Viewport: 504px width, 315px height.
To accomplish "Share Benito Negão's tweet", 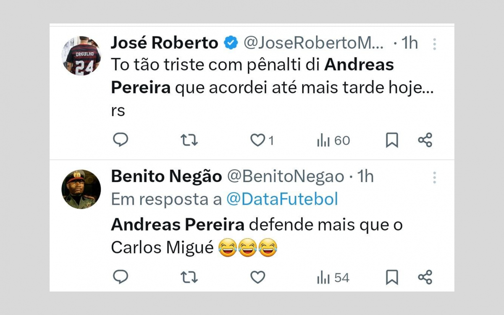I will tap(425, 276).
